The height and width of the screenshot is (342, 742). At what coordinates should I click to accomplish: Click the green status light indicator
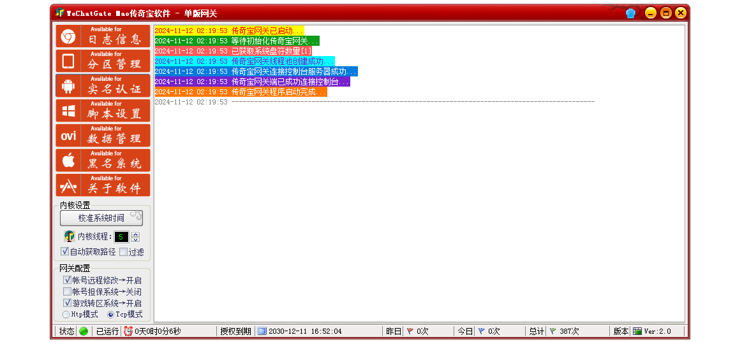coord(84,331)
